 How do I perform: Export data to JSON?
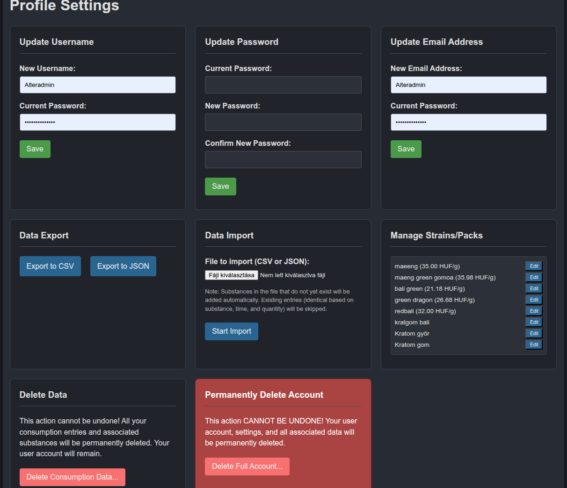click(x=123, y=266)
